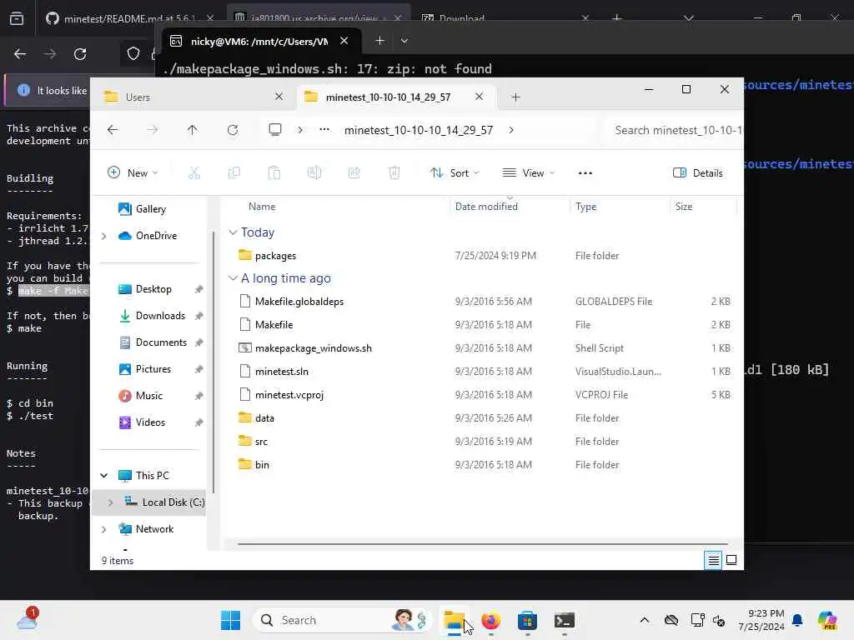This screenshot has width=854, height=640.
Task: Switch to large thumbnails view icon in status bar
Action: click(731, 560)
